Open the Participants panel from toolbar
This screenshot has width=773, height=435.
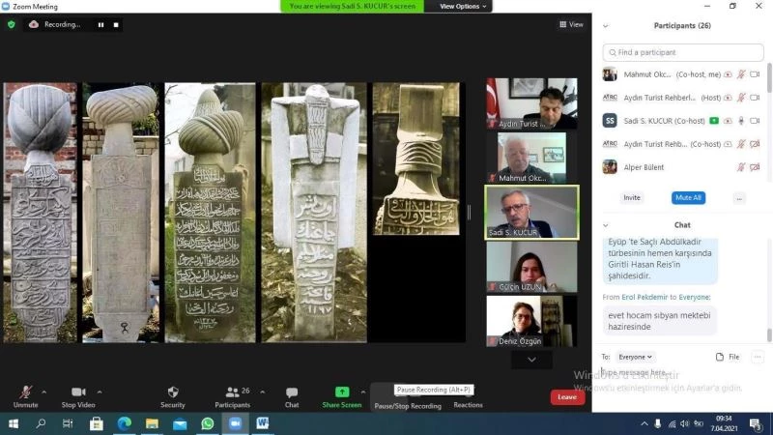pyautogui.click(x=232, y=395)
